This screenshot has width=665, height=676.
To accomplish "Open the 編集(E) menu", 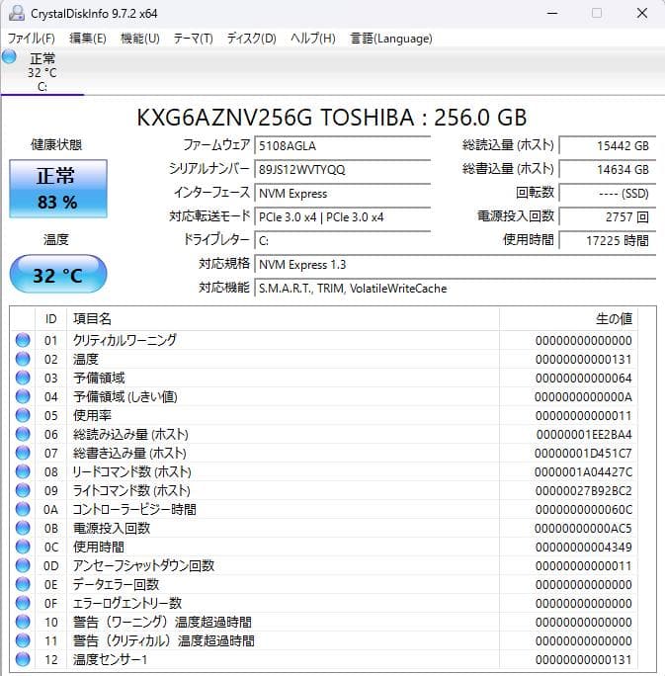I will pyautogui.click(x=88, y=39).
